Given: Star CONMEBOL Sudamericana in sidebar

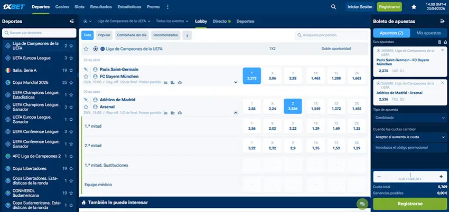Looking at the screenshot, I should tap(71, 193).
